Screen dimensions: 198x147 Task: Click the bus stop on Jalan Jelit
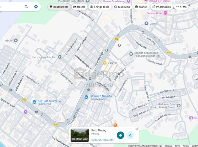tap(159, 40)
